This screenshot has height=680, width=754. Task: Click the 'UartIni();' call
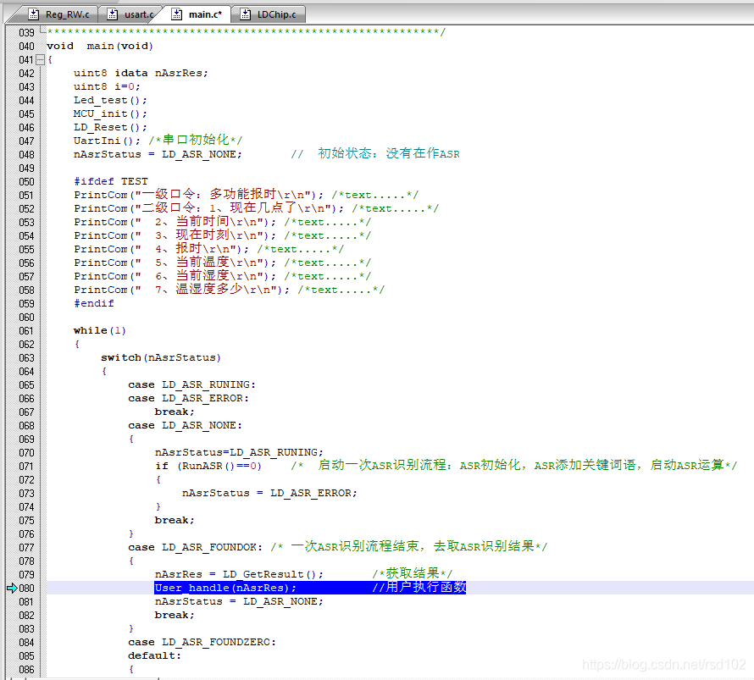pos(107,141)
